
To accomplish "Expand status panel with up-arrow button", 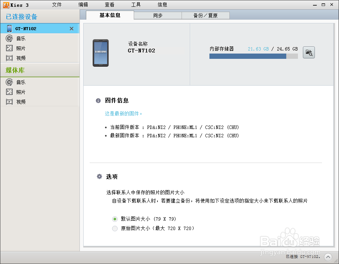I will (x=328, y=257).
